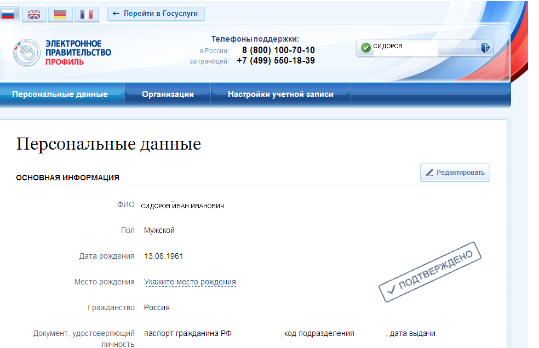Click the Мужской gender value
The image size is (539, 348).
point(159,231)
